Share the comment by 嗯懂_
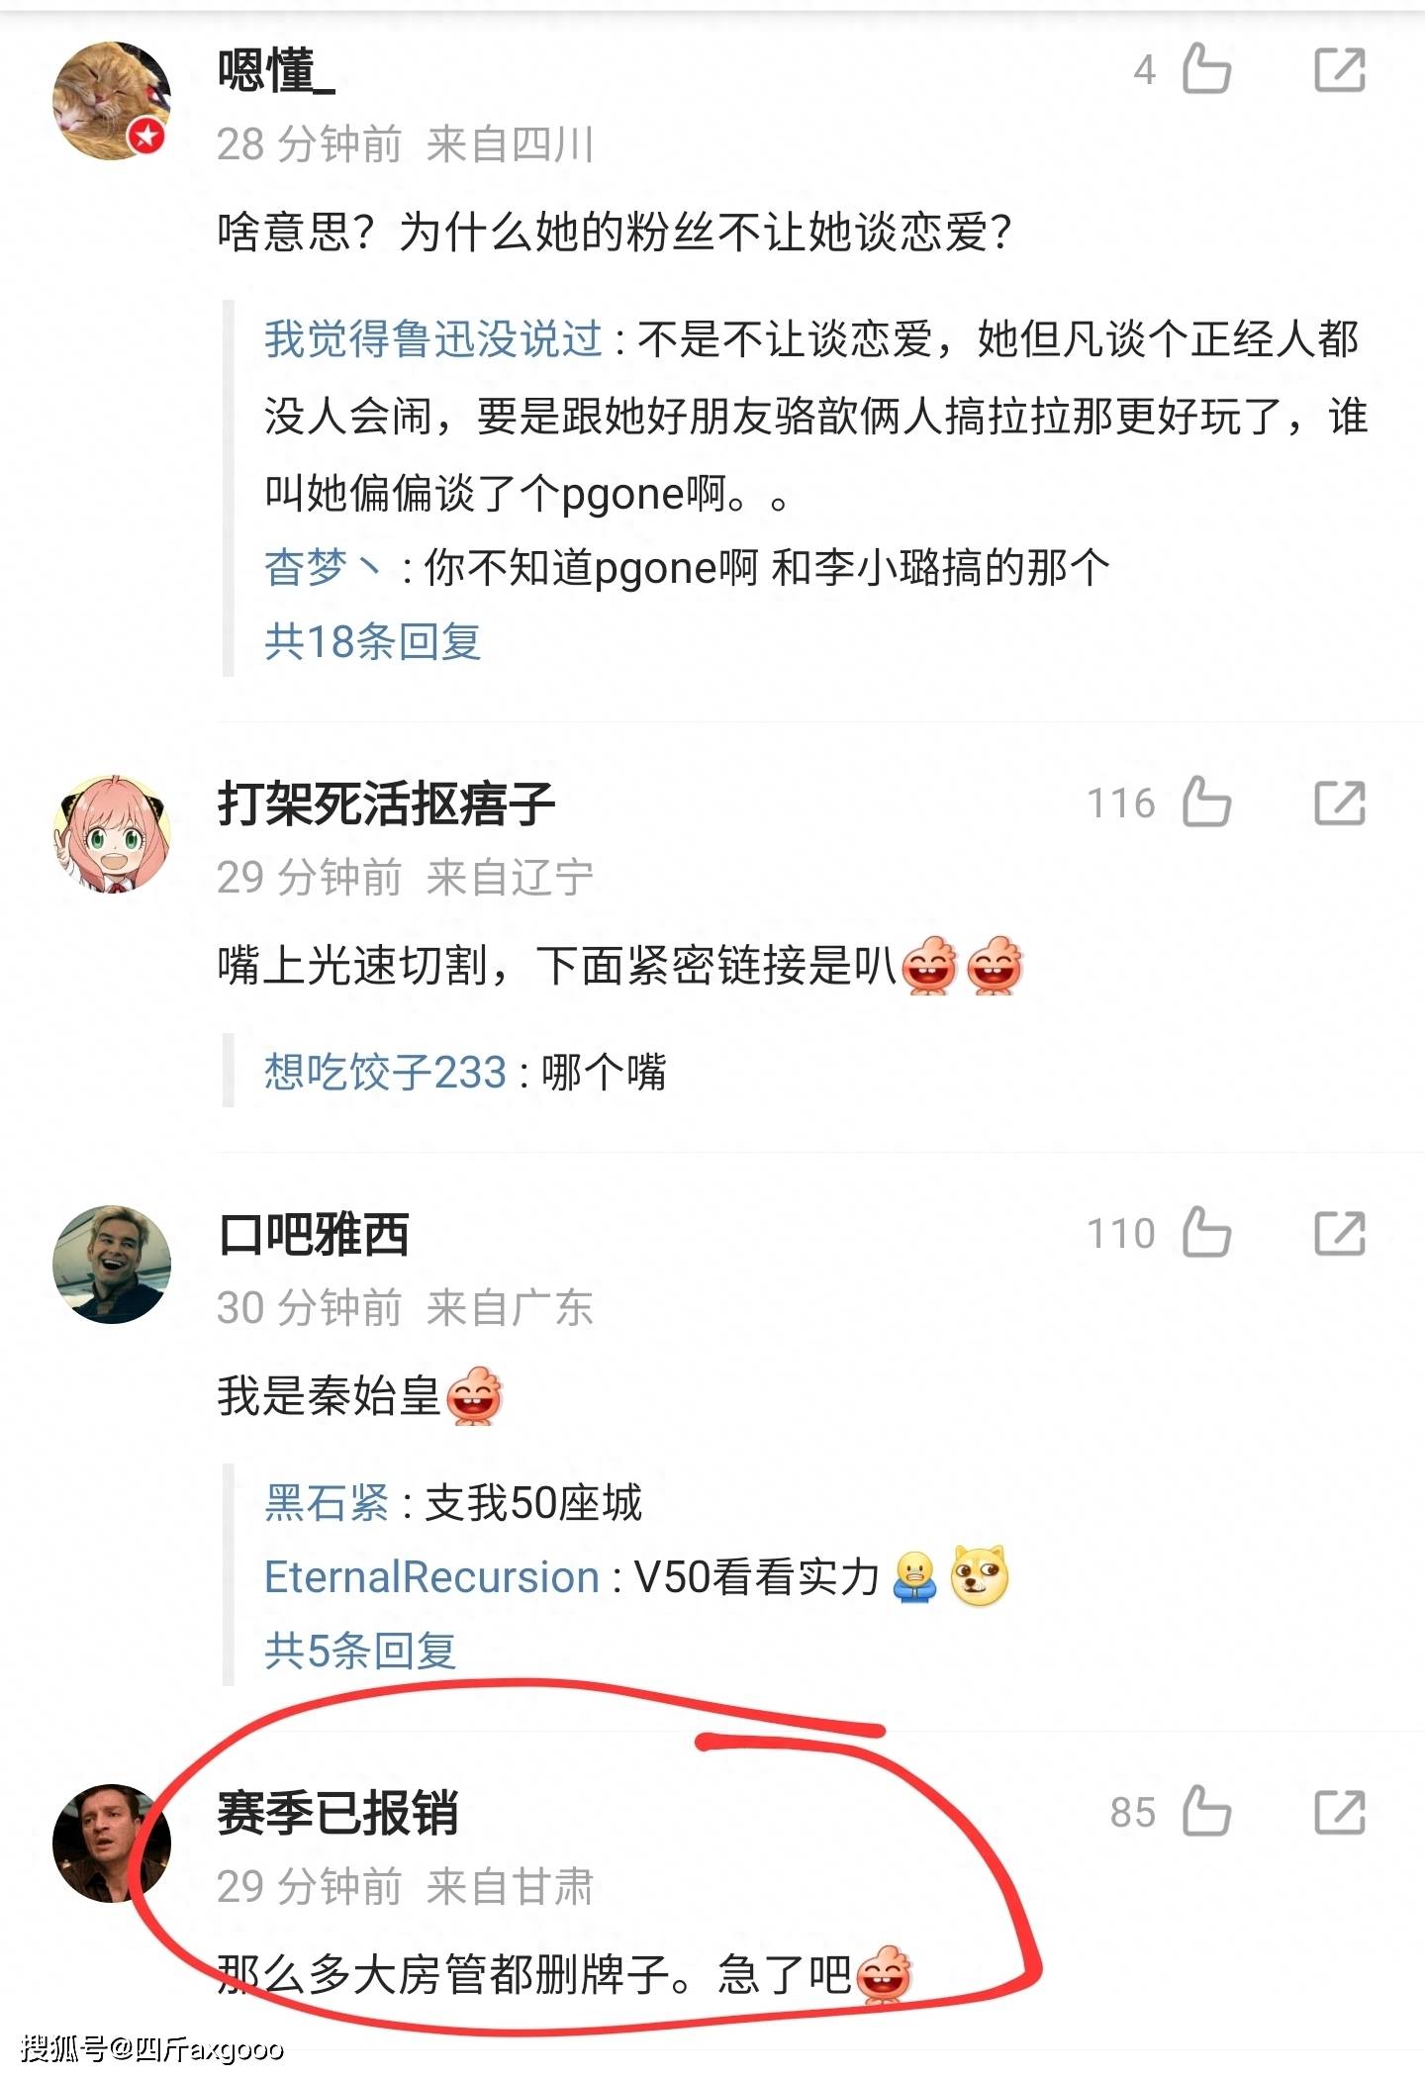The width and height of the screenshot is (1425, 2079). [x=1340, y=70]
